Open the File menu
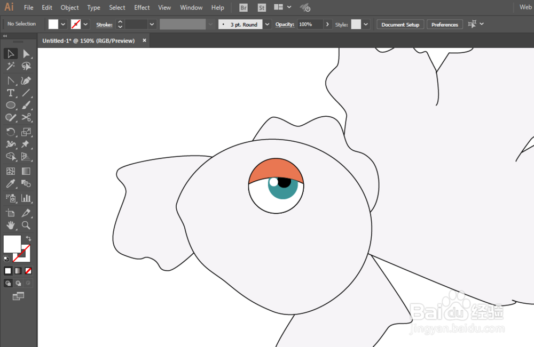 [29, 7]
